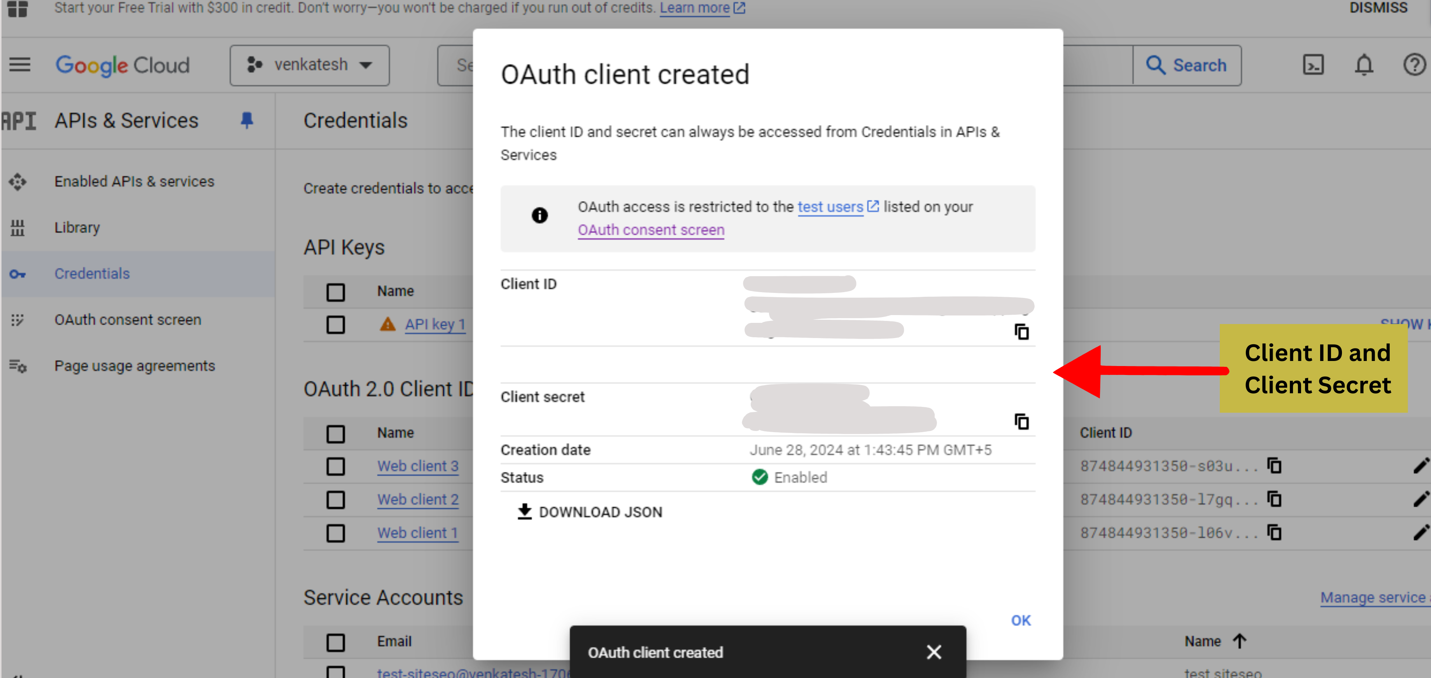The height and width of the screenshot is (678, 1431).
Task: Open the venkatesh project selector dropdown
Action: [x=309, y=65]
